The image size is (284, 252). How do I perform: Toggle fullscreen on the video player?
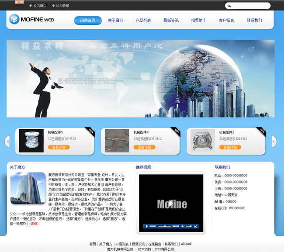[x=196, y=226]
